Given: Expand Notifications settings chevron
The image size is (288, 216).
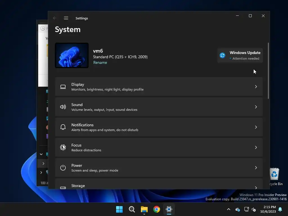Looking at the screenshot, I should pyautogui.click(x=256, y=127).
